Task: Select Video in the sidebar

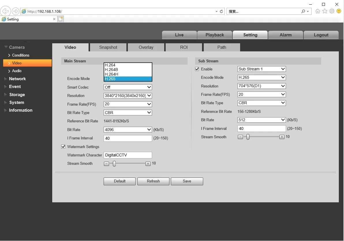Action: tap(27, 63)
